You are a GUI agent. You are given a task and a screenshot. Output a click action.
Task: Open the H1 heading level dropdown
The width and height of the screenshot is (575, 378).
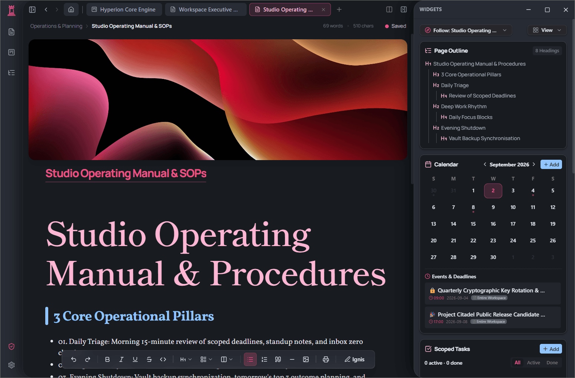tap(186, 359)
